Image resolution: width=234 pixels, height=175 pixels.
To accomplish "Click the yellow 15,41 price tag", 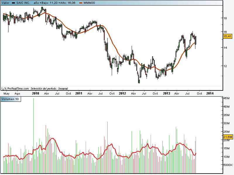I will [x=228, y=36].
